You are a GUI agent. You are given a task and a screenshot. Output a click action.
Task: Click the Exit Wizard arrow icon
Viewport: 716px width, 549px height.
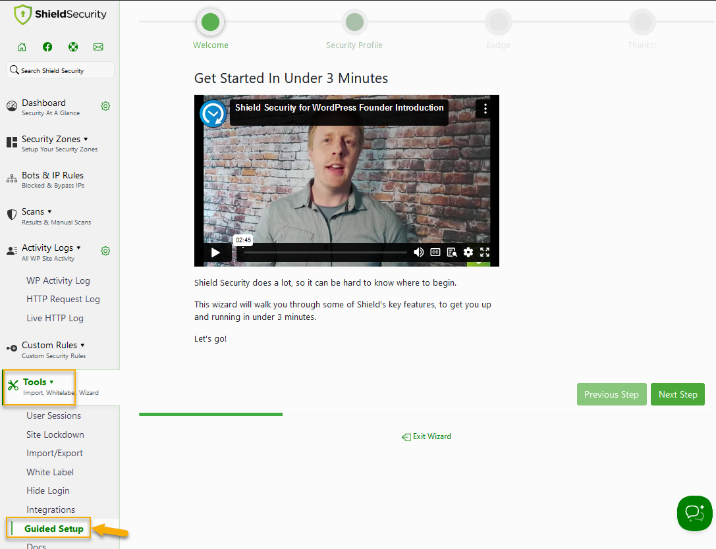click(406, 437)
